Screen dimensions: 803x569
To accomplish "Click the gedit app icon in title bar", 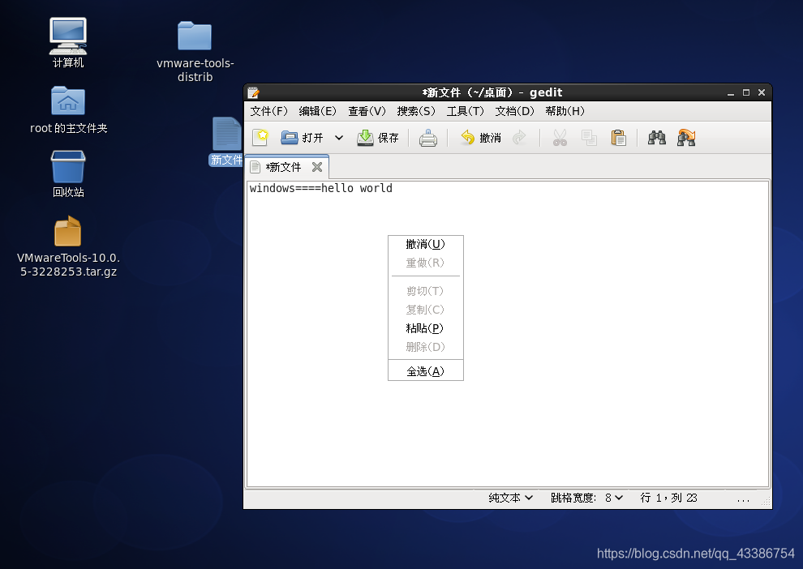I will [x=254, y=92].
